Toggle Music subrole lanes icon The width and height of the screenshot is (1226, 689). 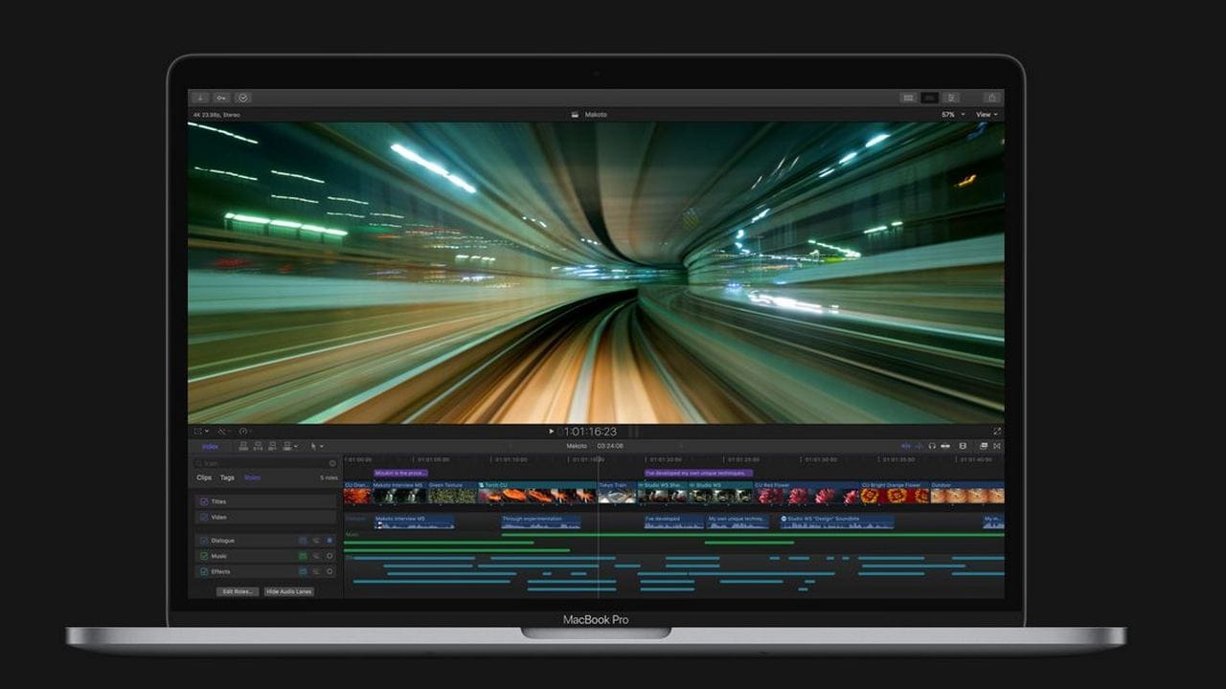(x=317, y=556)
